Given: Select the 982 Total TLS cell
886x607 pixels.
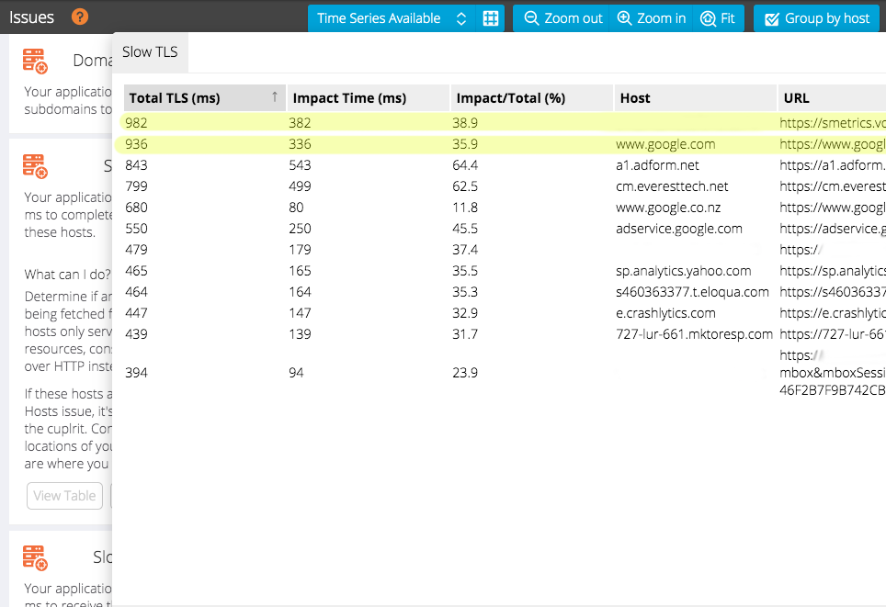Looking at the screenshot, I should pos(136,122).
